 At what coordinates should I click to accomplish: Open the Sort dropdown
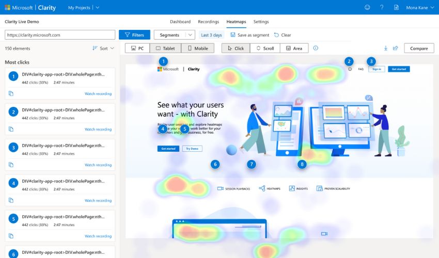103,49
